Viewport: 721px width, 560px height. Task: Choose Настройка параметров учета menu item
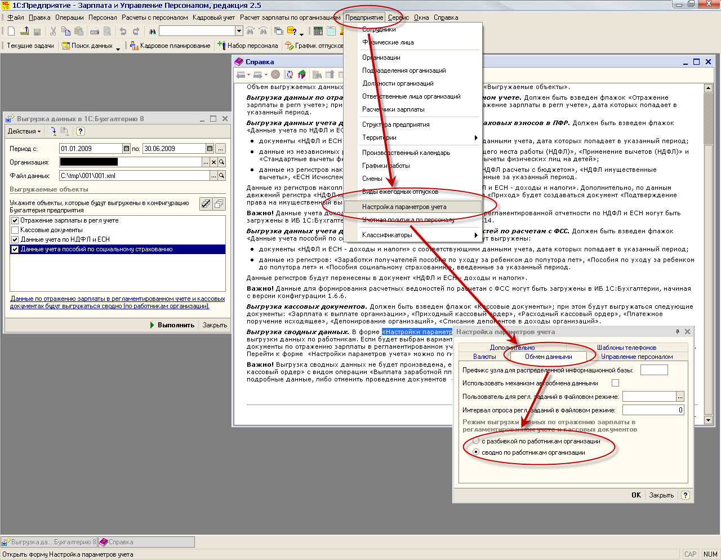pos(404,207)
